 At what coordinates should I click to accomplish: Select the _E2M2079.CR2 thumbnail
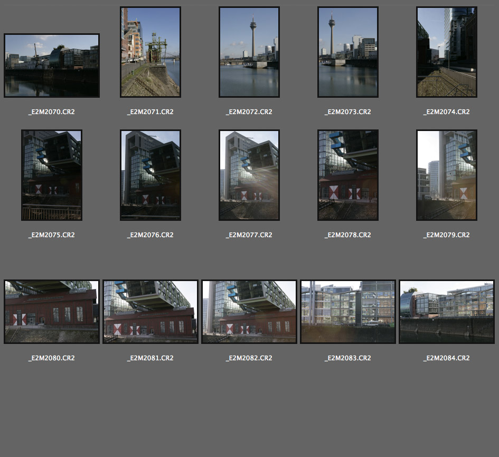[447, 175]
